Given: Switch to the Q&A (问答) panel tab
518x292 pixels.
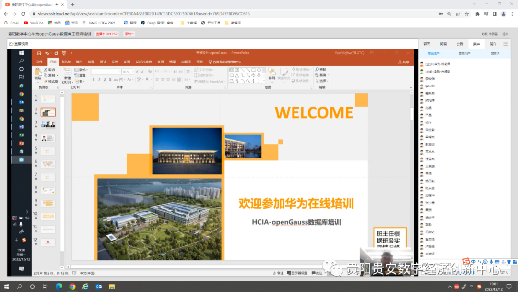Looking at the screenshot, I should click(x=443, y=44).
